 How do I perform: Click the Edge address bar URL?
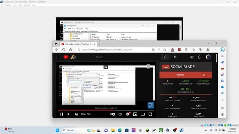click(107, 50)
